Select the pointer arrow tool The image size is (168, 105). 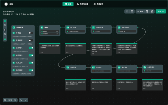click(5, 30)
